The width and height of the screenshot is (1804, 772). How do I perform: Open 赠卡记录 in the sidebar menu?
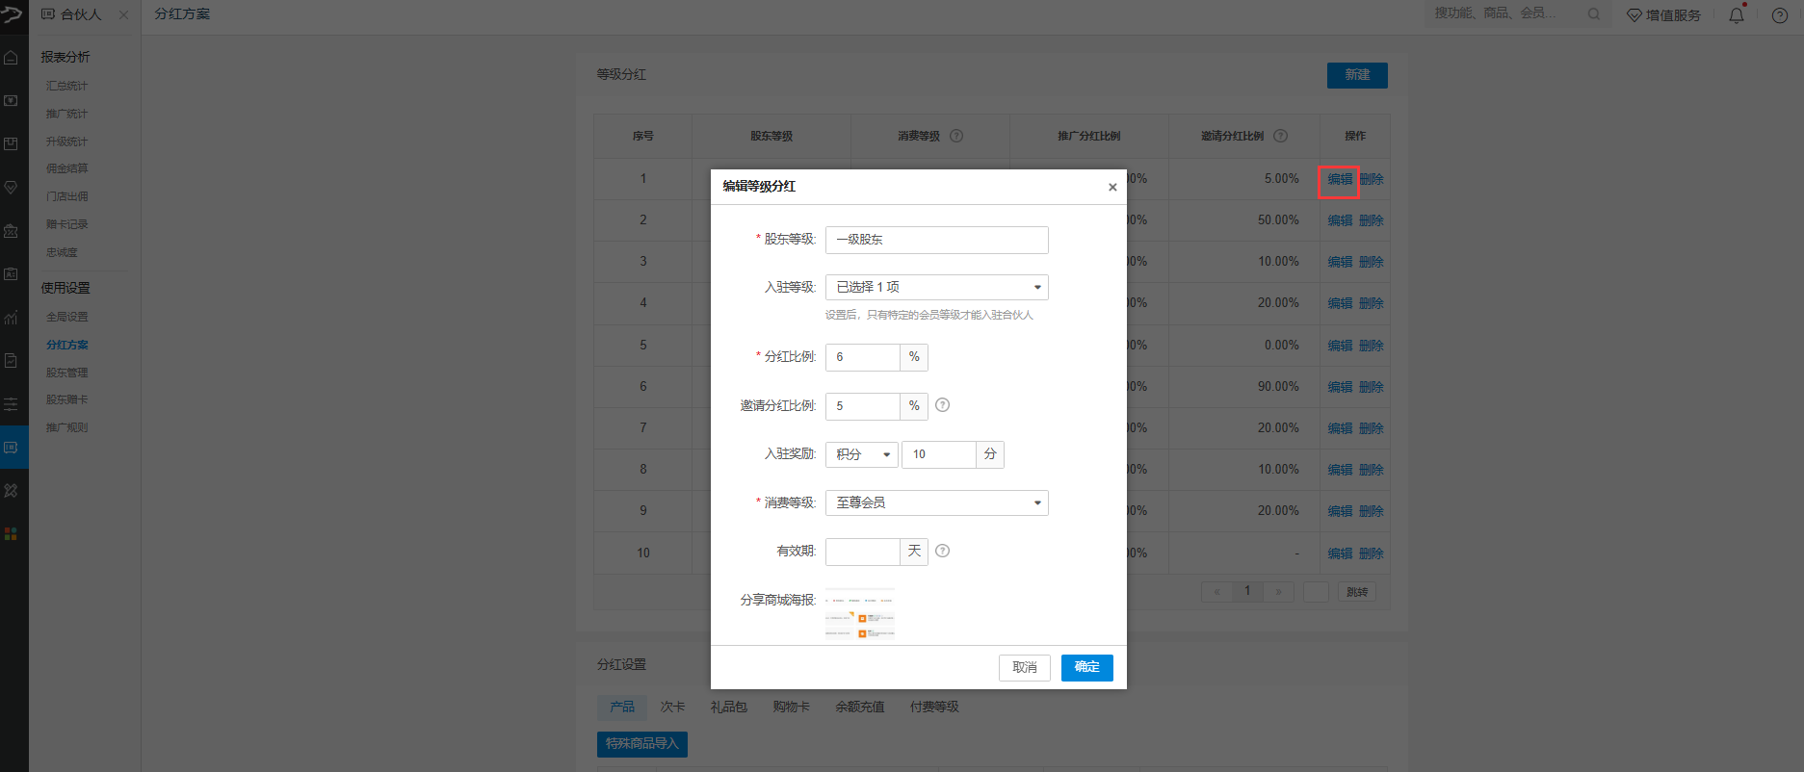tap(66, 225)
